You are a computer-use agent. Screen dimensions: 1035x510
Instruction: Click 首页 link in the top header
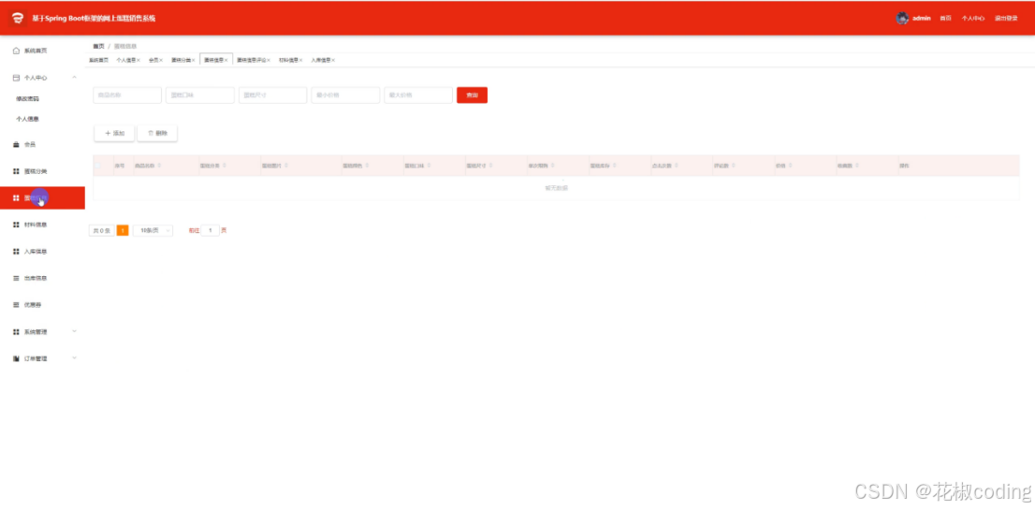[x=945, y=19]
